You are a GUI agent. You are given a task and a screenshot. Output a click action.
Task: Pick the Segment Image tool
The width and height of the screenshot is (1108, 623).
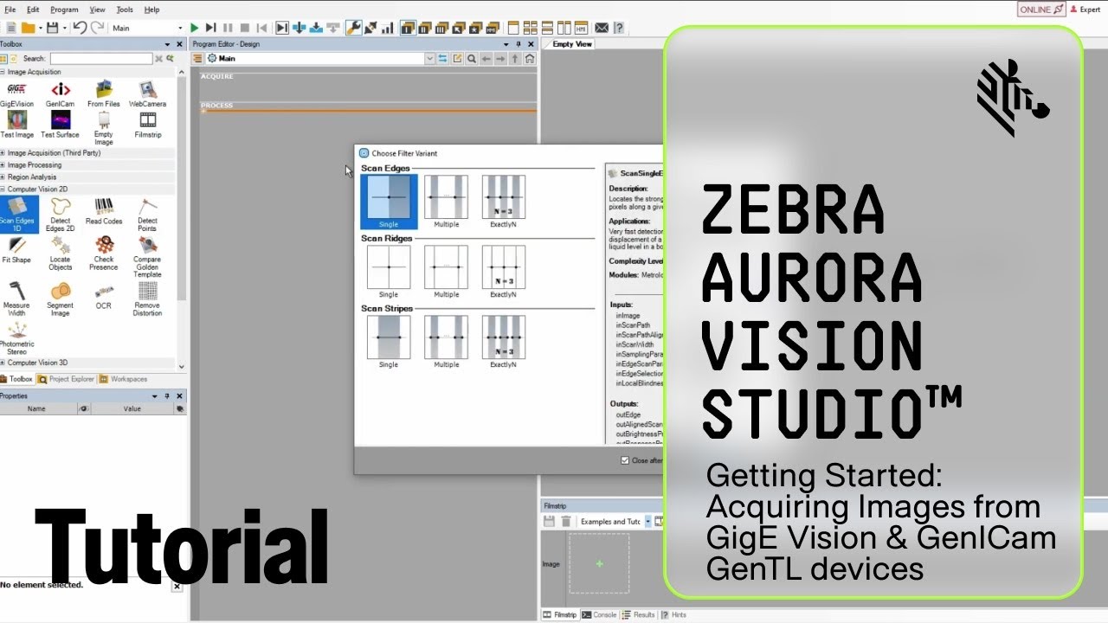(x=60, y=299)
